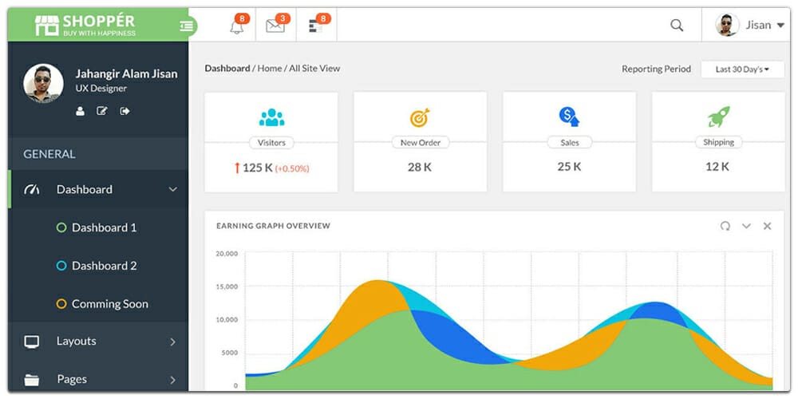The width and height of the screenshot is (798, 399).
Task: Click the GENERAL sidebar section header
Action: coord(49,154)
